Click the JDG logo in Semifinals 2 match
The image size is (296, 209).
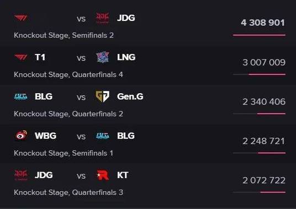(x=103, y=18)
